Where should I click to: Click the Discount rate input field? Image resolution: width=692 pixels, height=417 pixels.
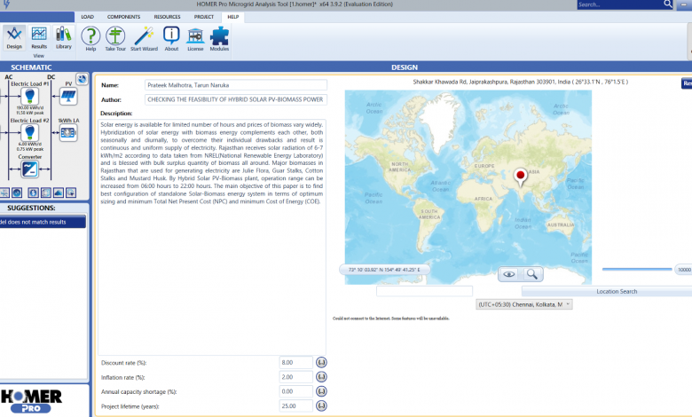point(295,363)
